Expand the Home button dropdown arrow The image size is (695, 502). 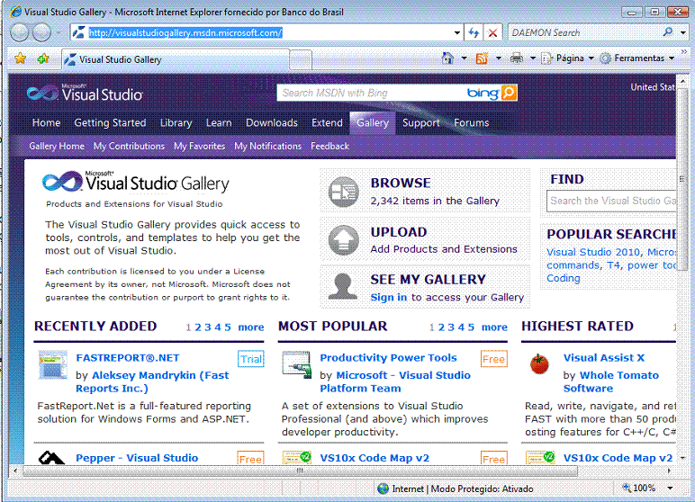pos(464,58)
